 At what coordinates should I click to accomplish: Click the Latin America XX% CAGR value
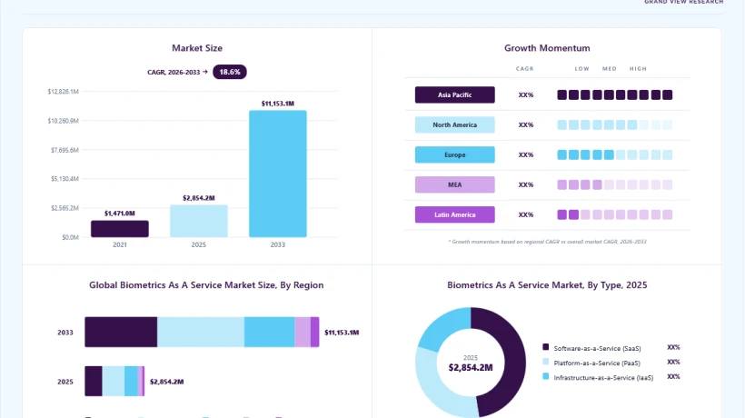tap(526, 214)
